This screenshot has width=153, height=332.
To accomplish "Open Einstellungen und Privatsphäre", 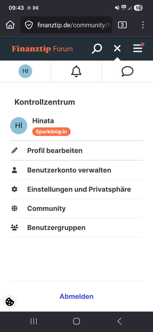I will 76,189.
